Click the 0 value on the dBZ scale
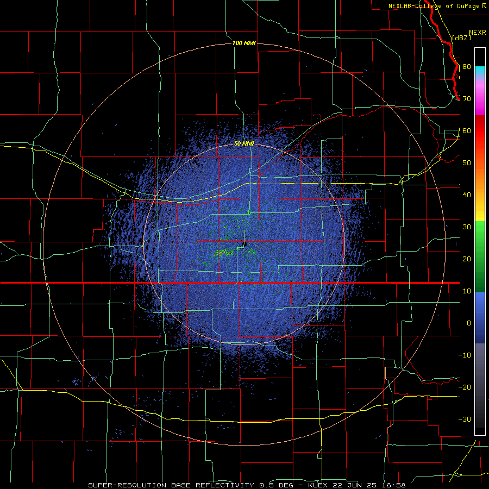 pyautogui.click(x=469, y=323)
